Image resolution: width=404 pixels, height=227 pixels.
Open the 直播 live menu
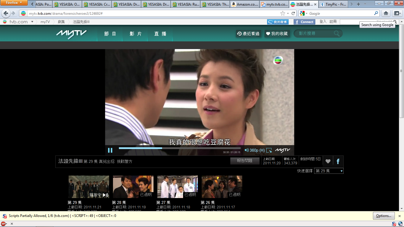click(x=160, y=34)
